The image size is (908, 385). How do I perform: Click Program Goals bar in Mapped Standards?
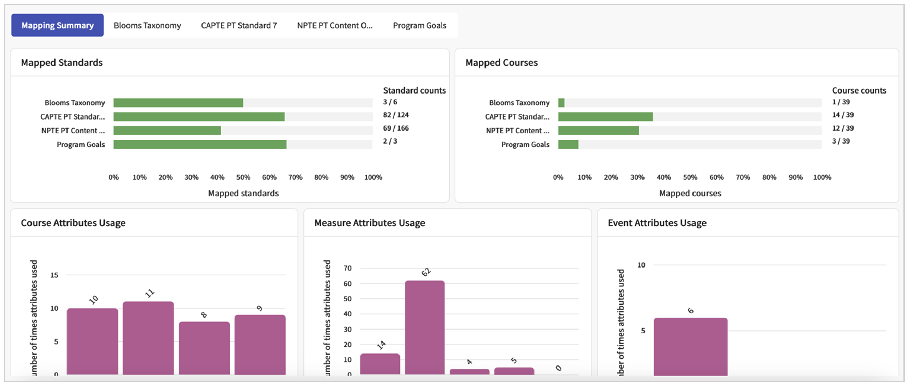(x=200, y=145)
